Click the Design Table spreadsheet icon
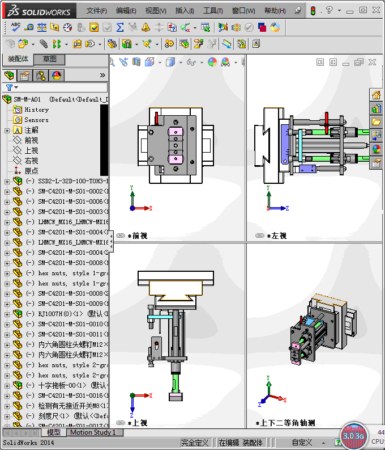The image size is (385, 450). 206,27
